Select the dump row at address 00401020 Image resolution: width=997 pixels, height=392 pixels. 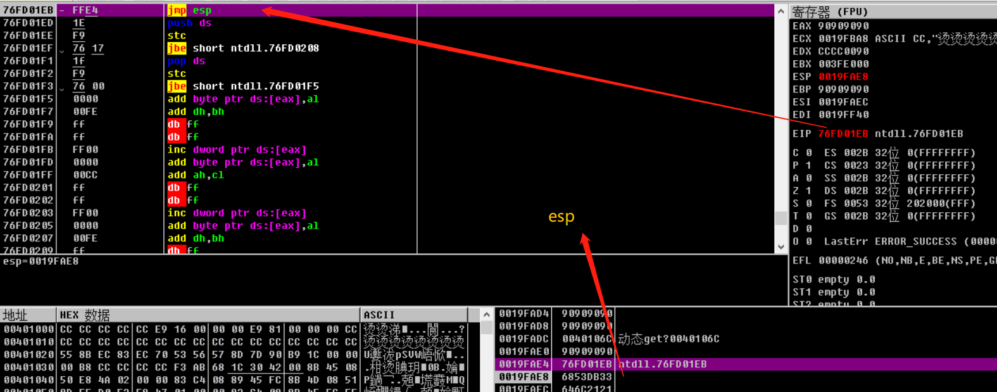234,355
